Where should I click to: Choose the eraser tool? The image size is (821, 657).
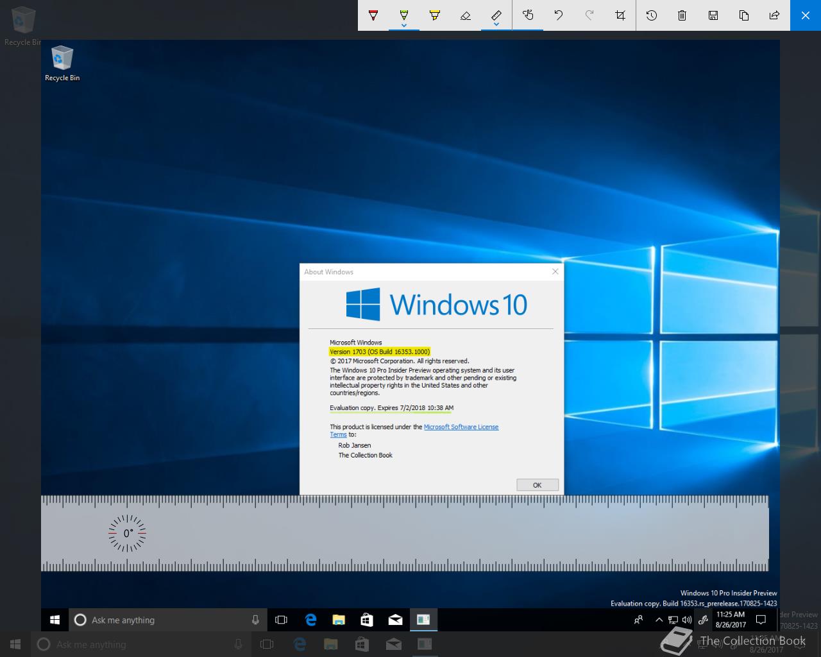466,15
